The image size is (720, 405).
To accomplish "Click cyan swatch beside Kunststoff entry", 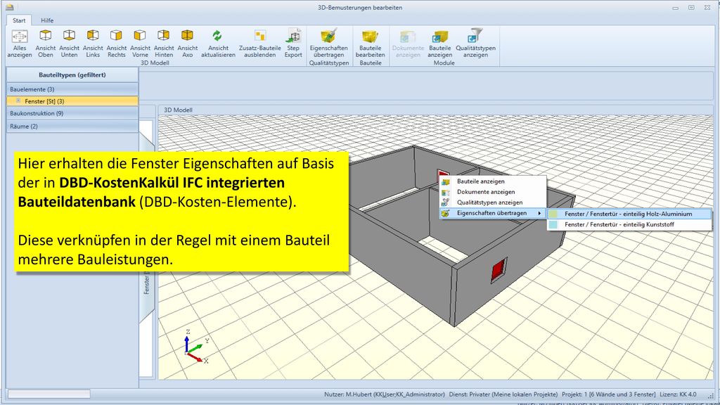I will [553, 224].
